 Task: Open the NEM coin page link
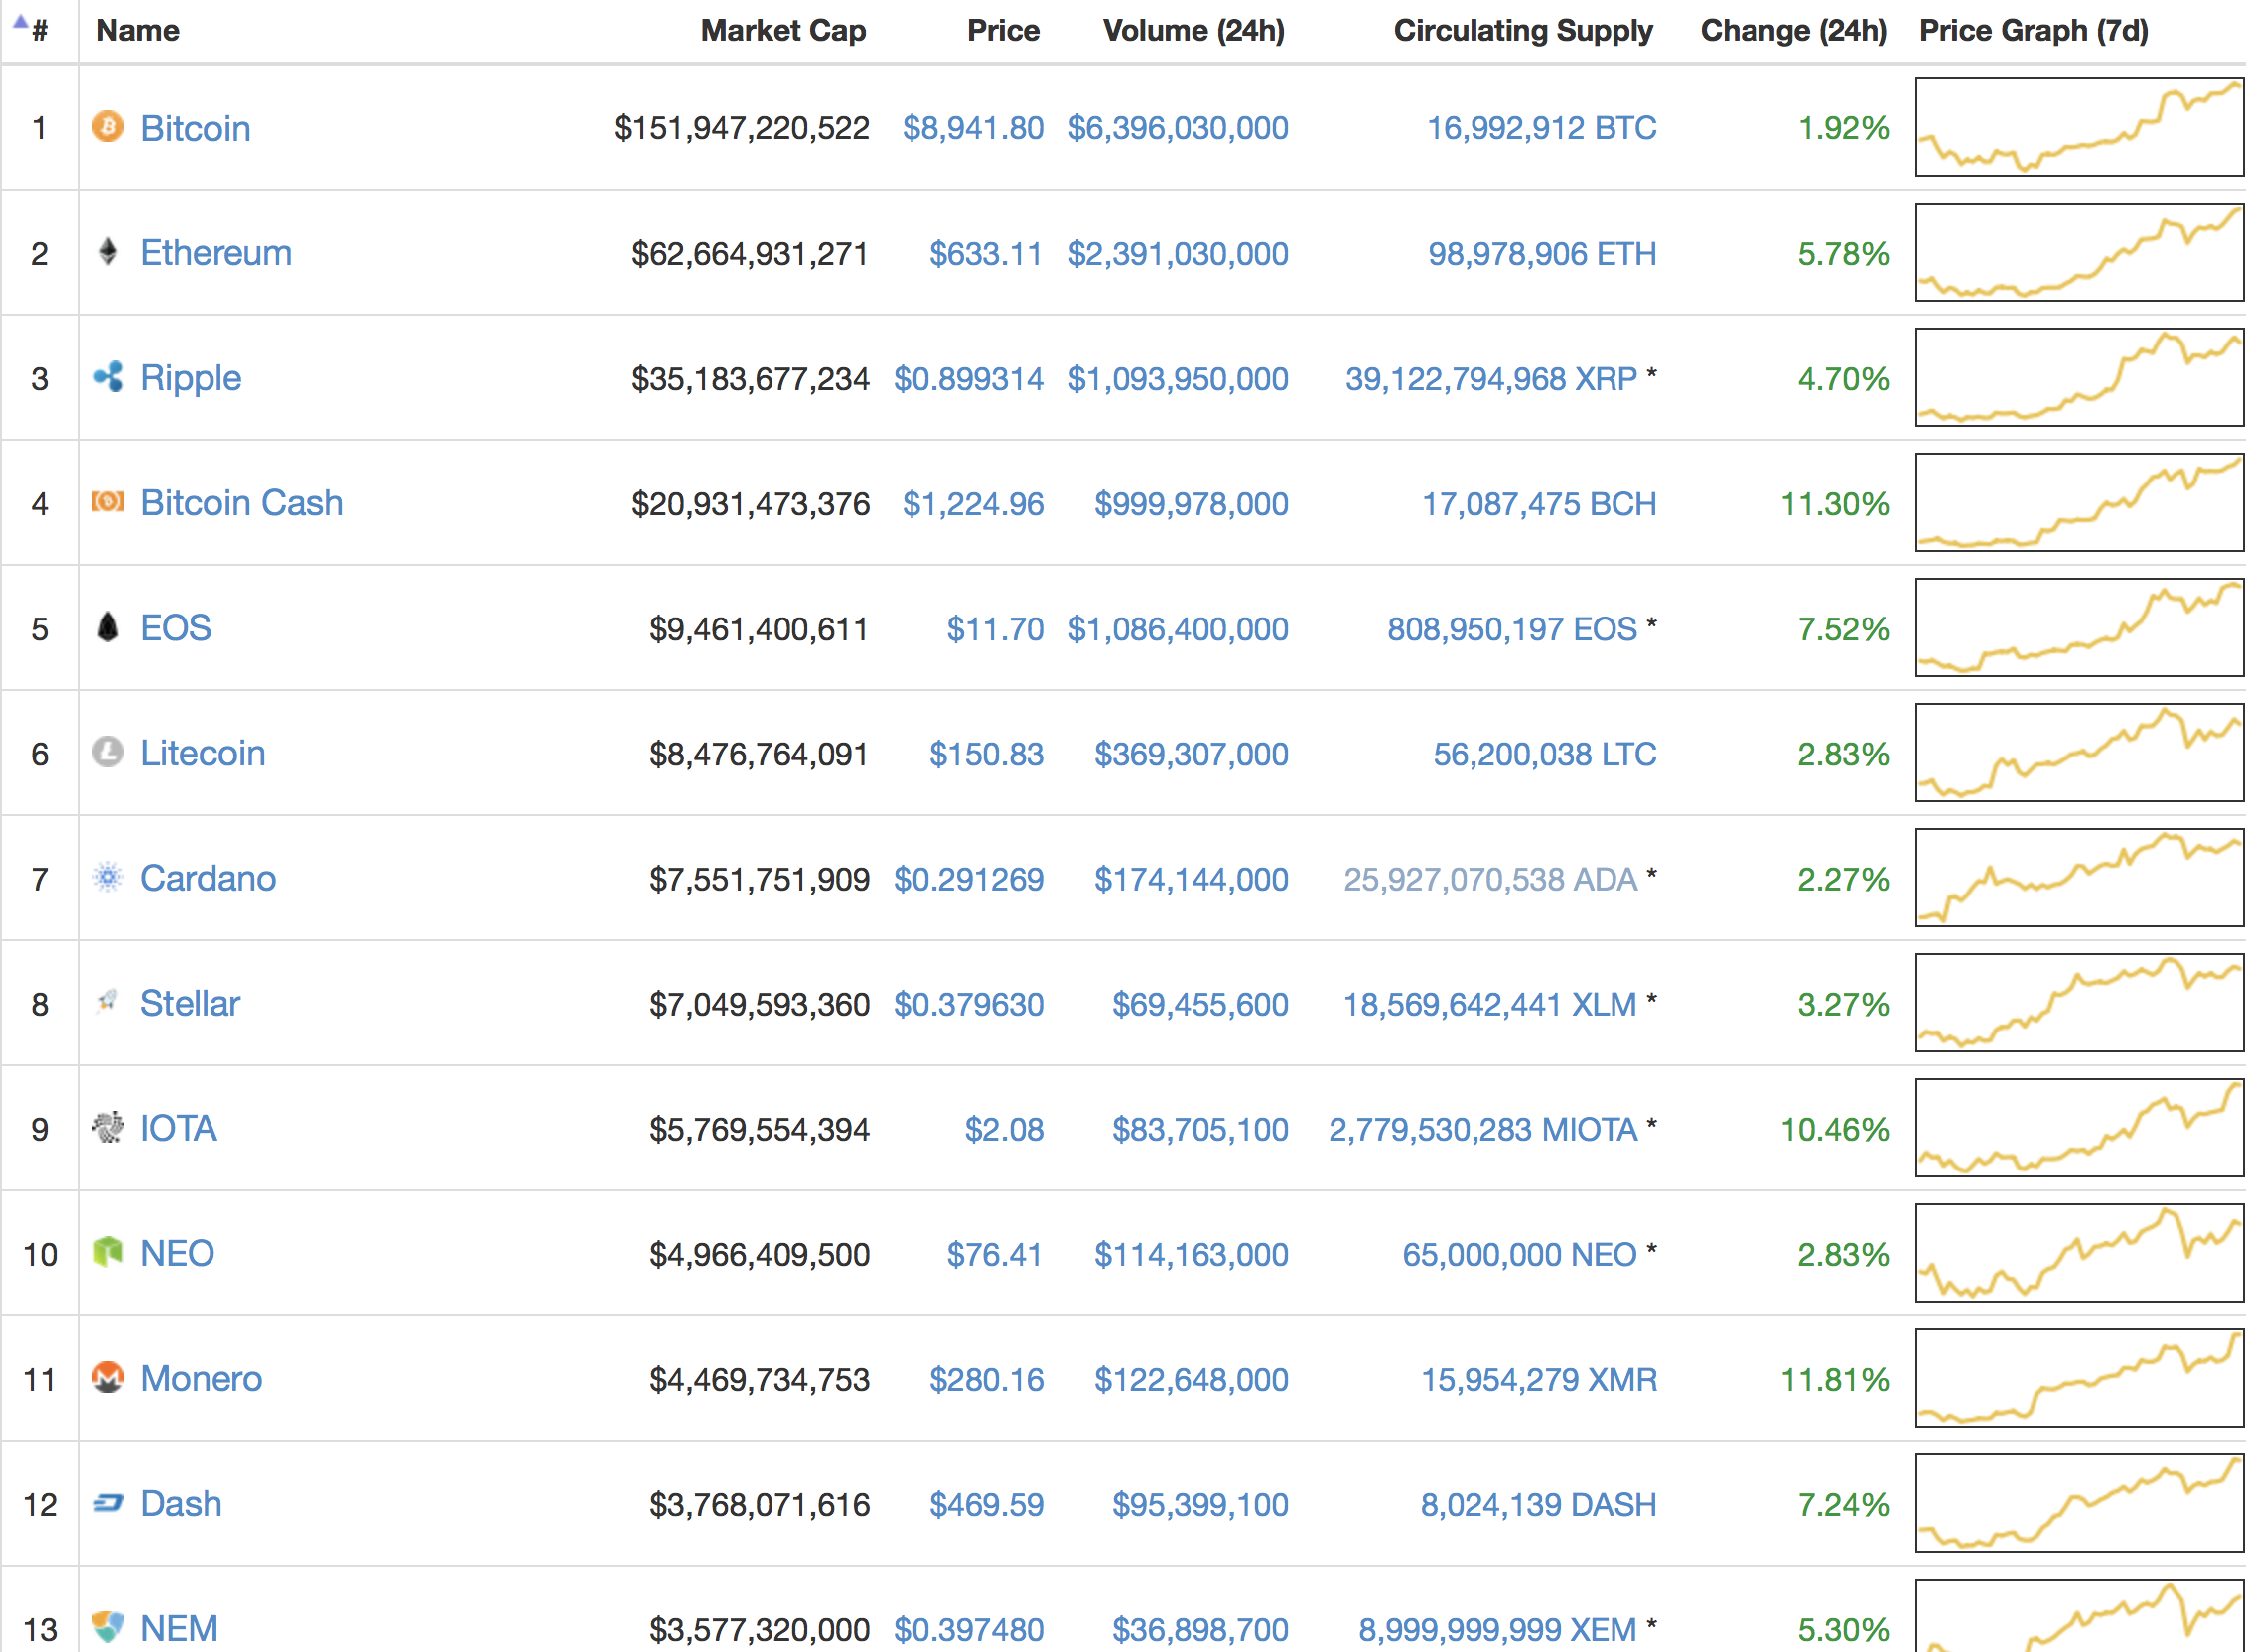point(179,1628)
